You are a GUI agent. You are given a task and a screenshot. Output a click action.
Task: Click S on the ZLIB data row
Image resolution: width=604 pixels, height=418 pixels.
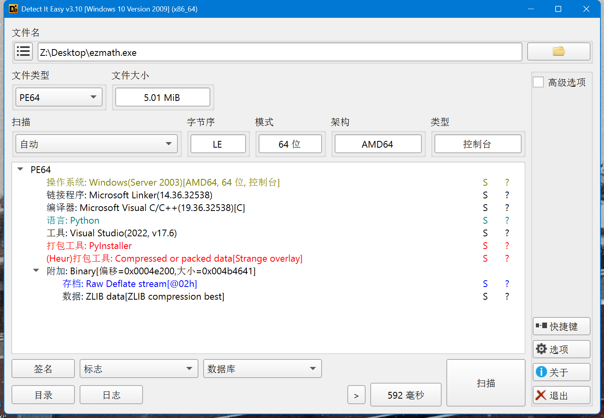click(x=485, y=296)
